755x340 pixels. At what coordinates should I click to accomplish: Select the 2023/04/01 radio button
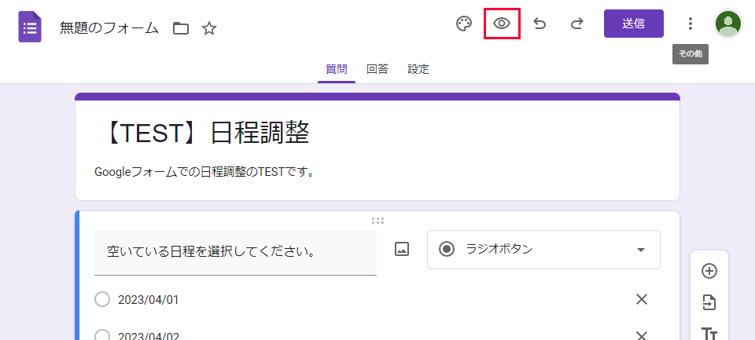(102, 300)
